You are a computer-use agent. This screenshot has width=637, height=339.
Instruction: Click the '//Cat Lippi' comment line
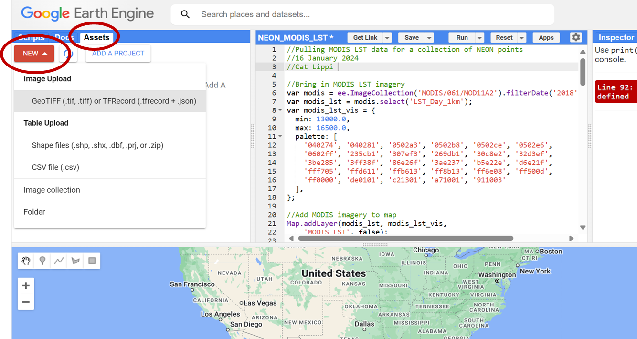(x=310, y=67)
